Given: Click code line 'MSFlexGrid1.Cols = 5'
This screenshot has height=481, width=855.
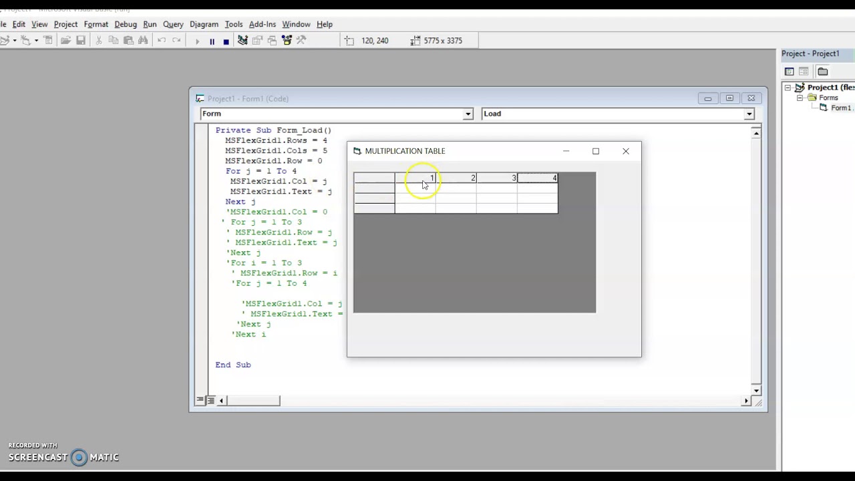Looking at the screenshot, I should point(276,151).
